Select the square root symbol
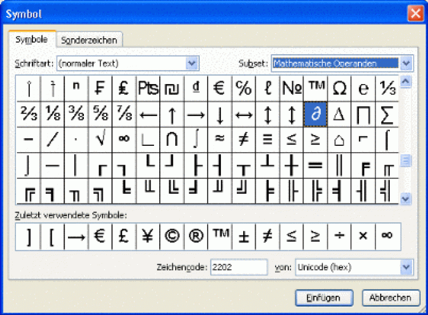 click(x=100, y=139)
